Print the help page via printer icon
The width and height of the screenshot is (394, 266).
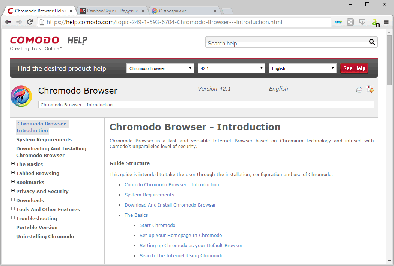359,89
